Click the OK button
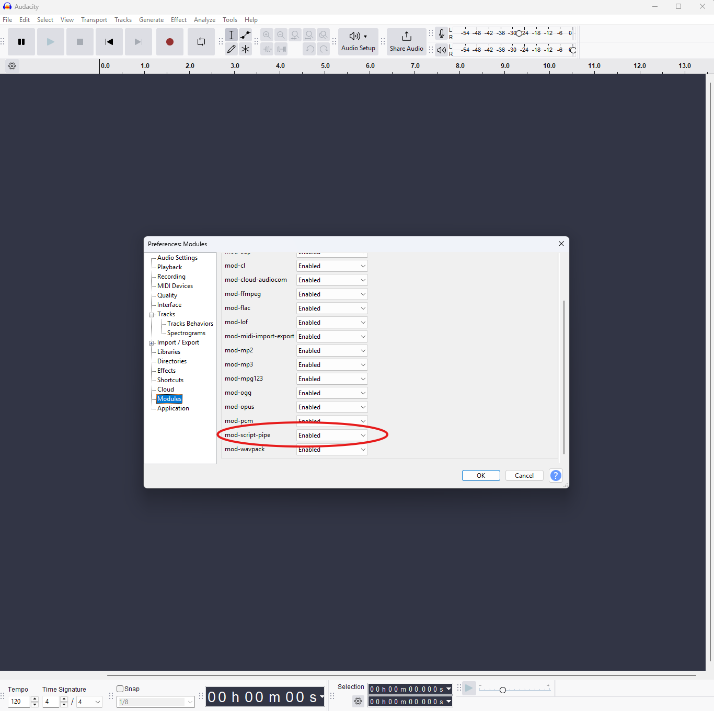Screen dimensions: 714x711 tap(480, 475)
